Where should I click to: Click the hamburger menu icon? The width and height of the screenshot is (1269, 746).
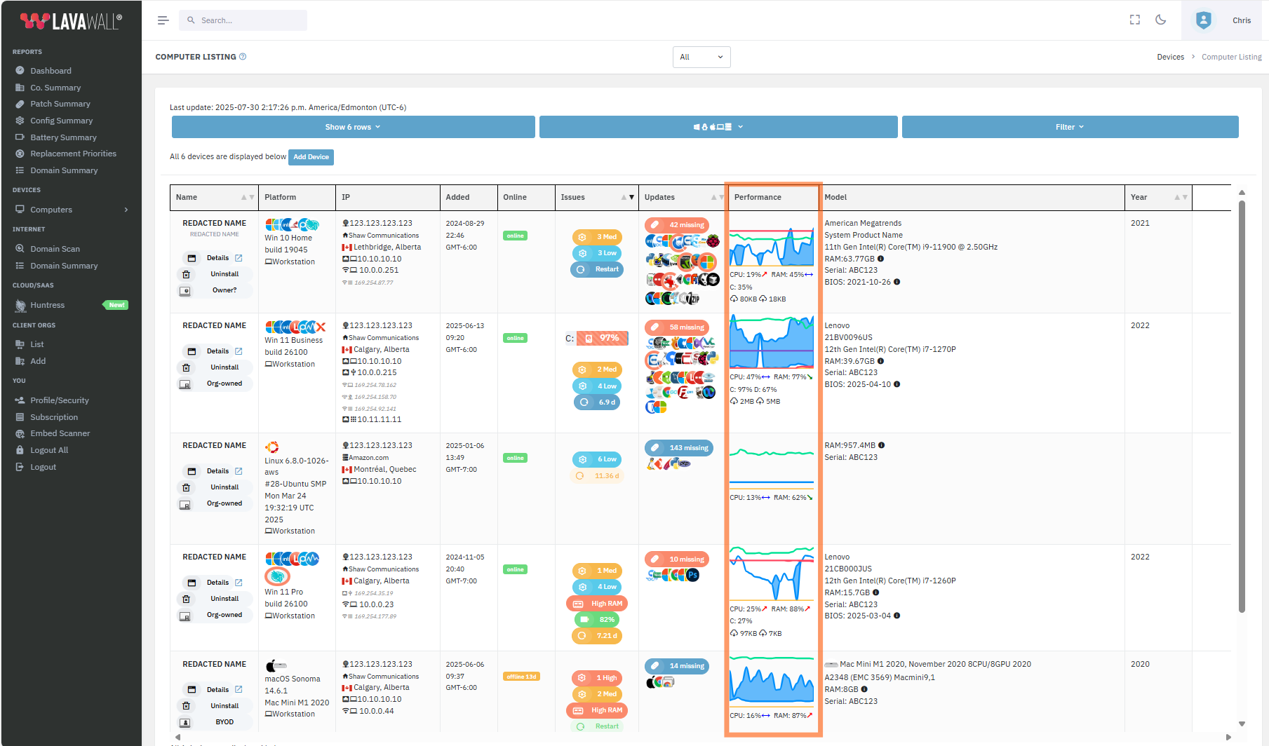click(x=163, y=20)
